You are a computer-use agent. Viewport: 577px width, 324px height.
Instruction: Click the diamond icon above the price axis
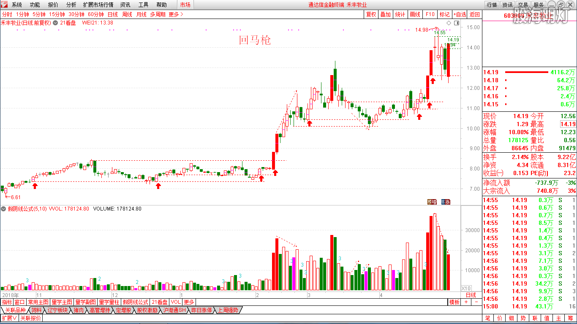coord(449,23)
